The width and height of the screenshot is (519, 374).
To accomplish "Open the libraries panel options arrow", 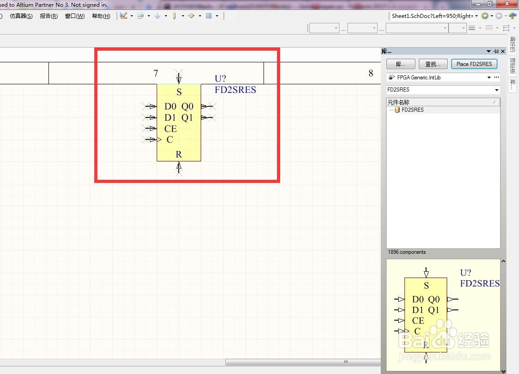I will pos(488,51).
